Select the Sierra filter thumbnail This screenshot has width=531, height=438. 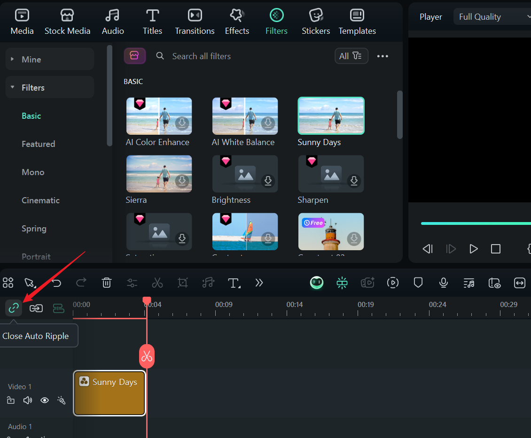pyautogui.click(x=159, y=174)
